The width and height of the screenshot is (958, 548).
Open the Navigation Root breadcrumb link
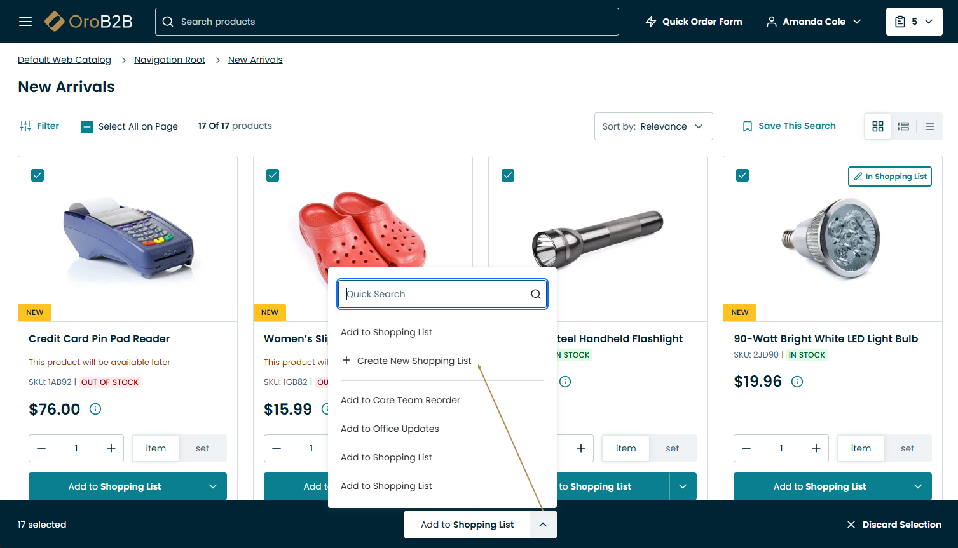tap(170, 60)
